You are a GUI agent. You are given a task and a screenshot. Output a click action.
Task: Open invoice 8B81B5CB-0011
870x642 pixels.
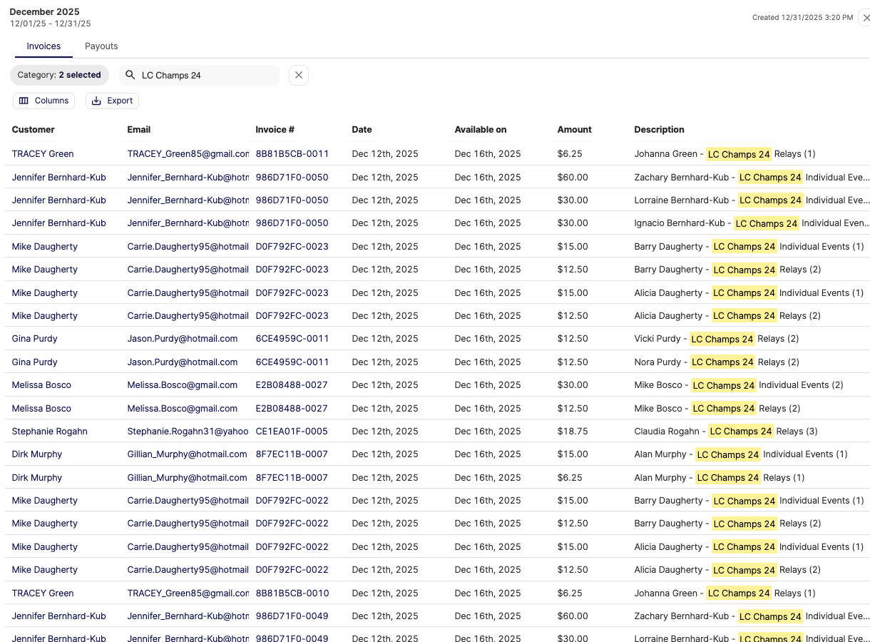[292, 154]
